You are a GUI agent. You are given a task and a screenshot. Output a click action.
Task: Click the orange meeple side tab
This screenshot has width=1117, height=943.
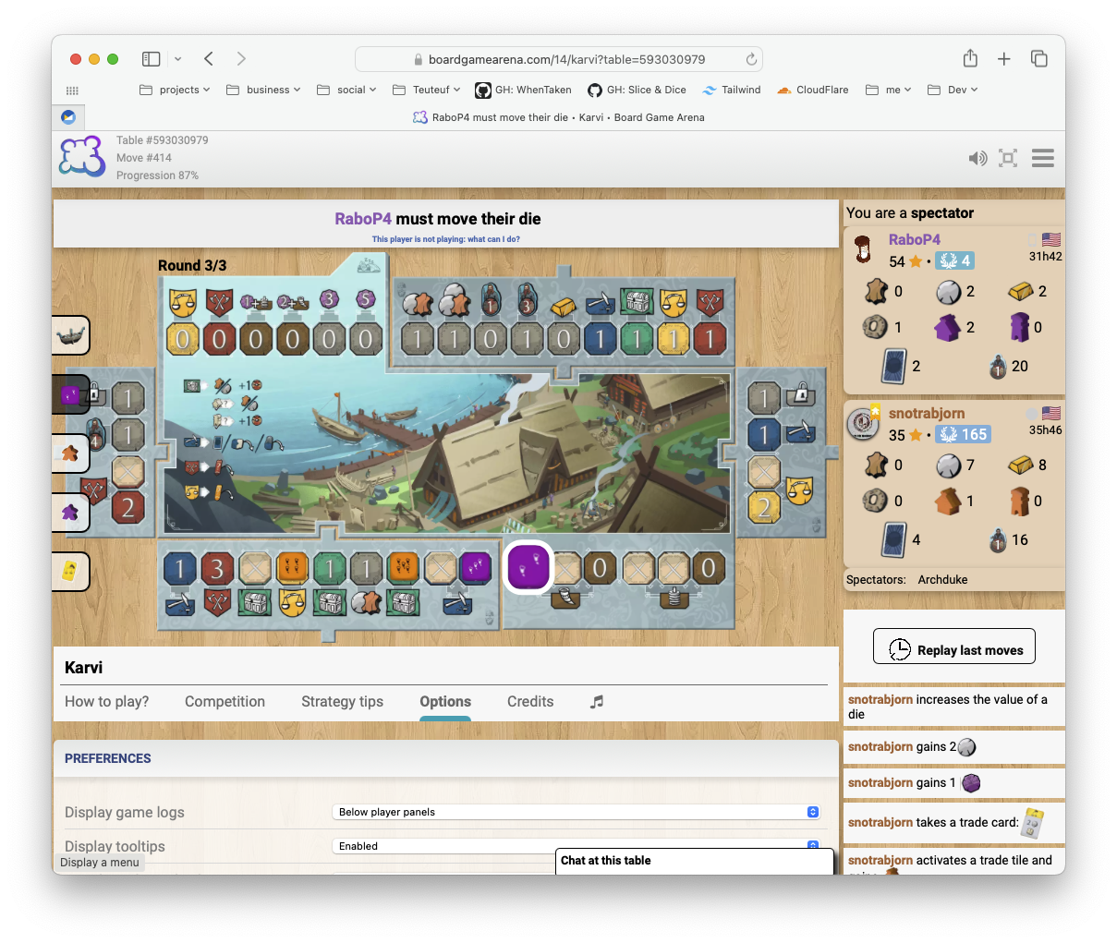(x=70, y=453)
